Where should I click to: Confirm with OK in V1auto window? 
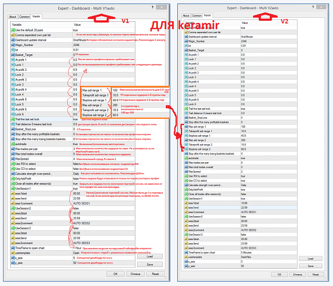pyautogui.click(x=115, y=274)
